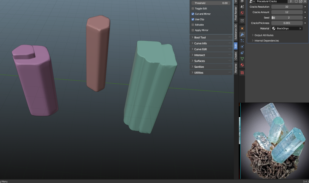Open the Material properties red sphere tab
This screenshot has height=183, width=309.
[242, 65]
